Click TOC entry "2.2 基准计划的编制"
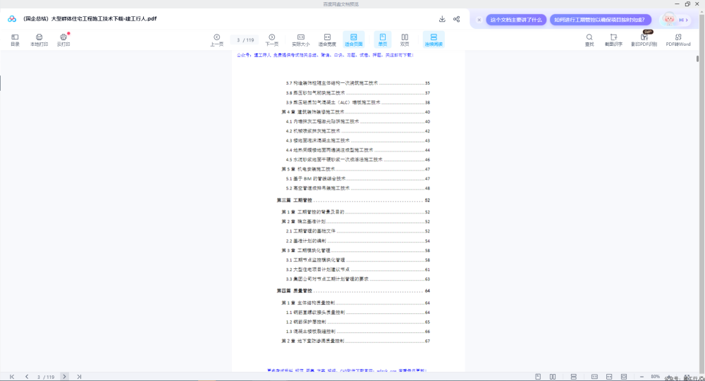 (x=358, y=241)
